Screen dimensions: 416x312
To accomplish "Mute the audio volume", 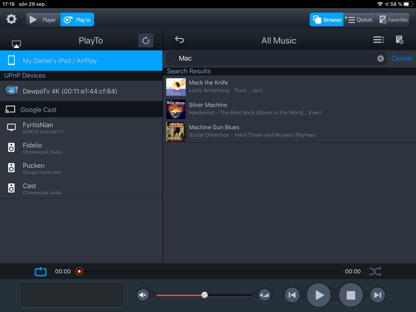I will (x=143, y=295).
